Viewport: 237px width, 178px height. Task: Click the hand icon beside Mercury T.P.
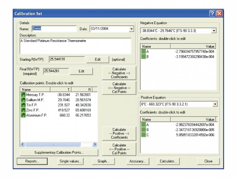23,95
